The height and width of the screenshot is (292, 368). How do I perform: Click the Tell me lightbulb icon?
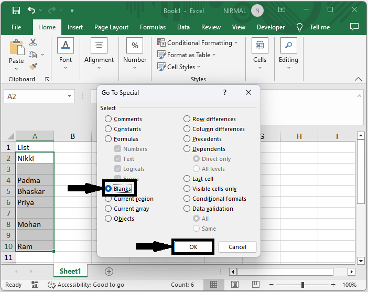click(299, 27)
